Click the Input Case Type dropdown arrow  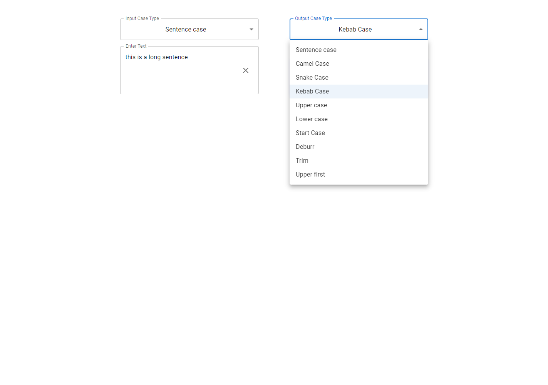click(251, 29)
